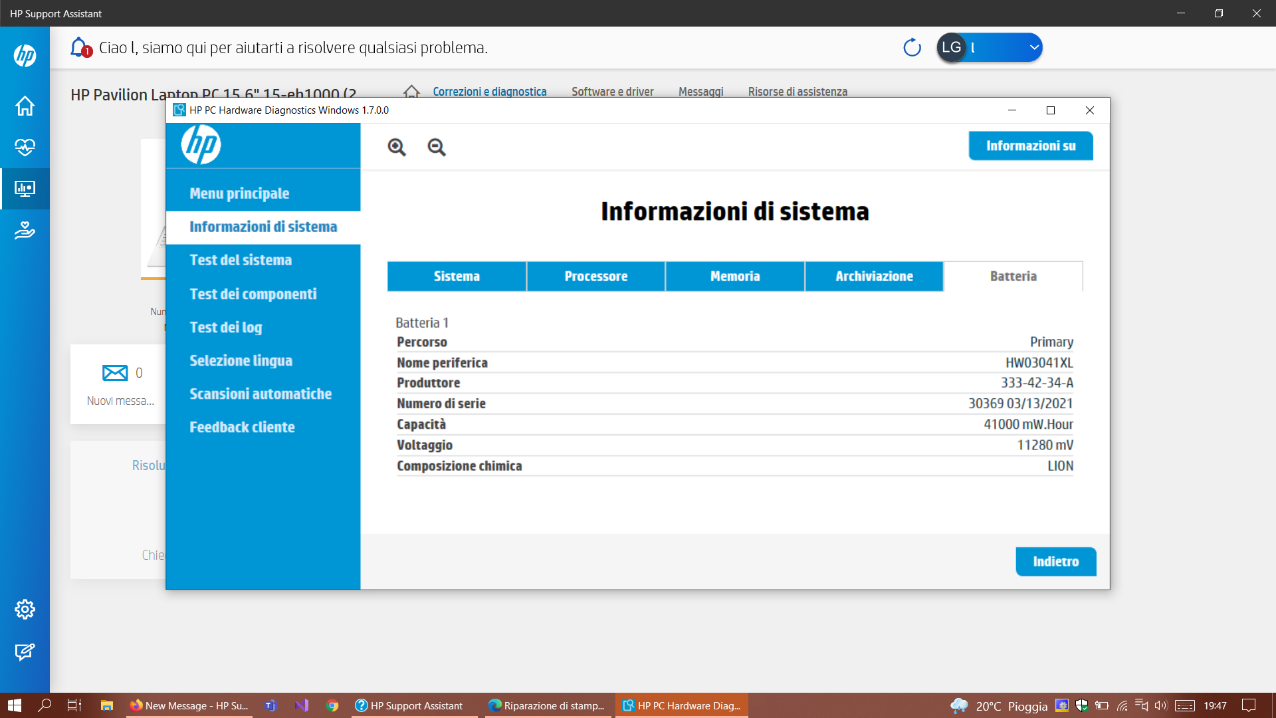The image size is (1276, 718).
Task: Click the support hand-with-heart icon in sidebar
Action: (25, 231)
